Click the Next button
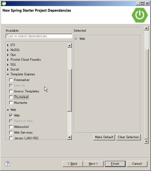 click(x=93, y=164)
